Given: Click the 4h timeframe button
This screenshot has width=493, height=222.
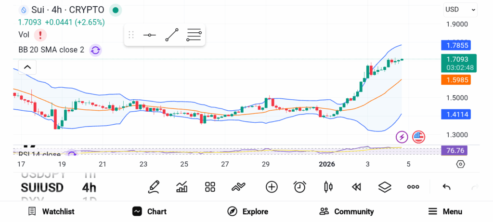Looking at the screenshot, I should pyautogui.click(x=89, y=187).
